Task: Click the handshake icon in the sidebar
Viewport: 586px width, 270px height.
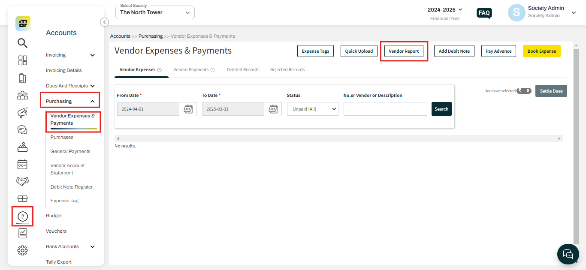Action: pyautogui.click(x=22, y=181)
